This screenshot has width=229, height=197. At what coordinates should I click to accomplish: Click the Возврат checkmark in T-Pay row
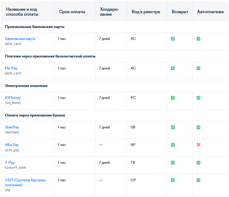[173, 163]
